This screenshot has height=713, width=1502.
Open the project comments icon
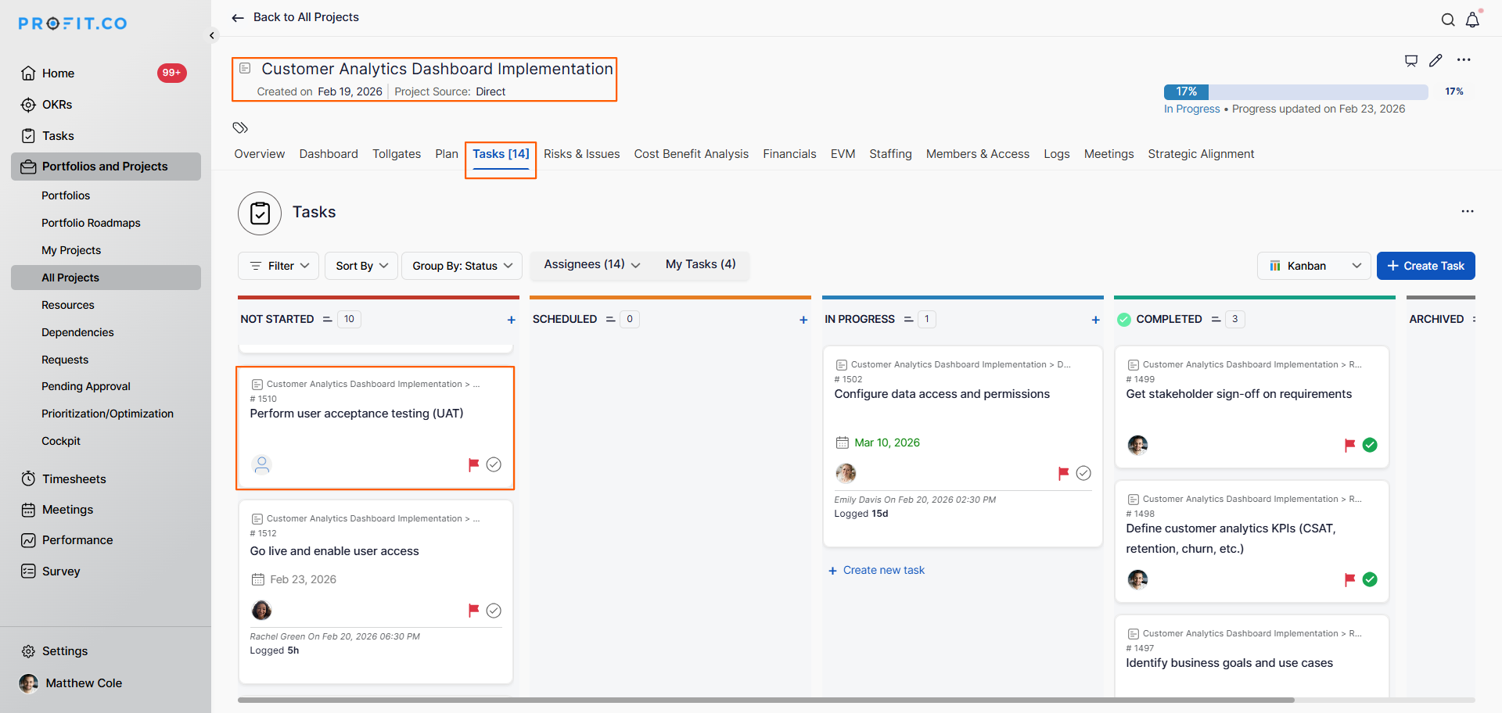(x=1411, y=60)
